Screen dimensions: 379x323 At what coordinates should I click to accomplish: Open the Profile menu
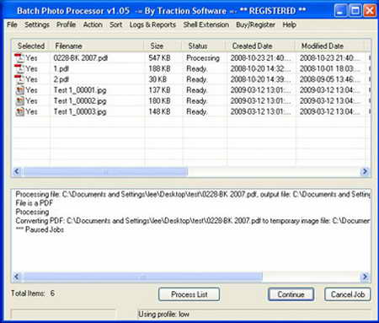click(x=66, y=24)
